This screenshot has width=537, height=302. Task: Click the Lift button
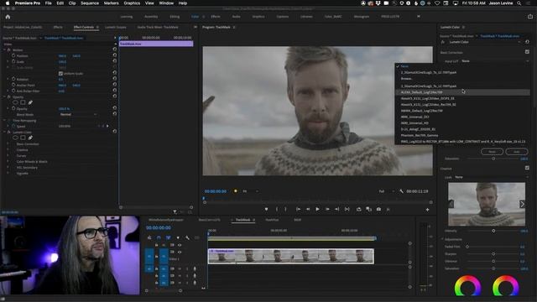(358, 209)
